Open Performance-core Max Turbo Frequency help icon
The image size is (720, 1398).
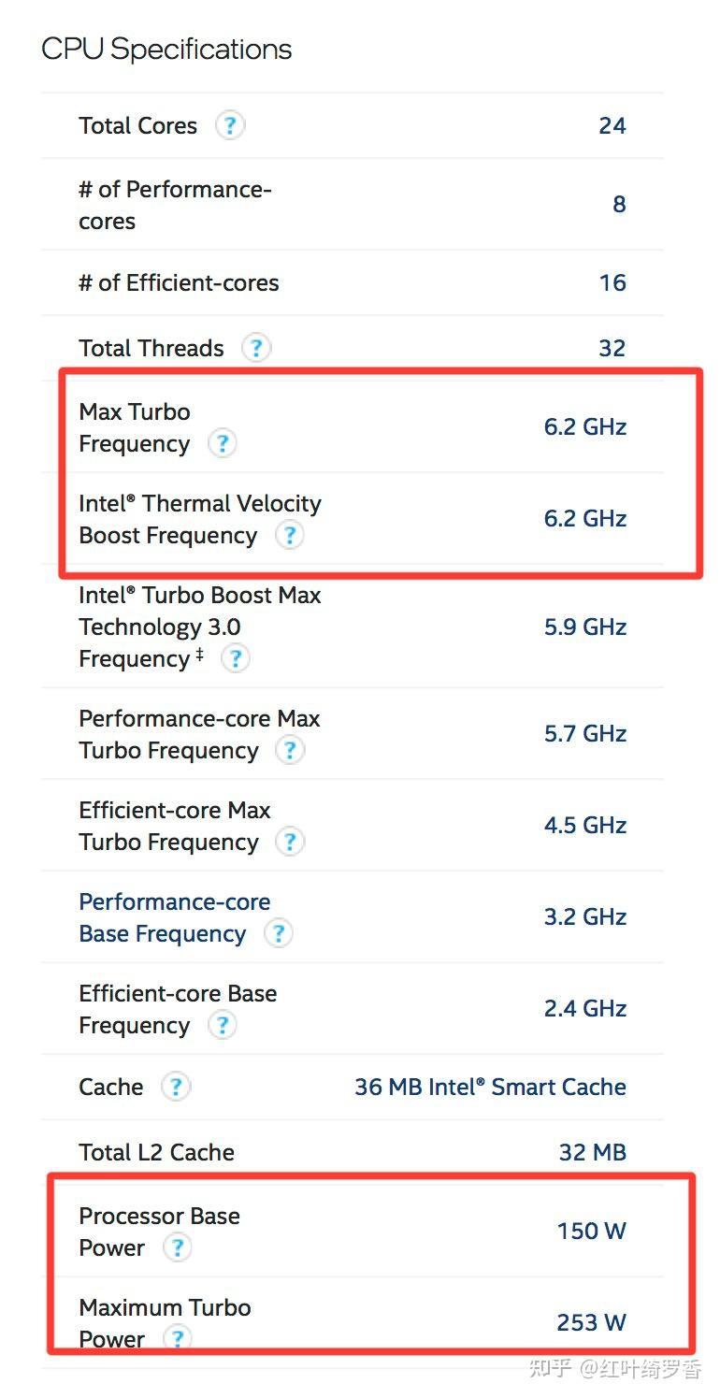(x=290, y=750)
